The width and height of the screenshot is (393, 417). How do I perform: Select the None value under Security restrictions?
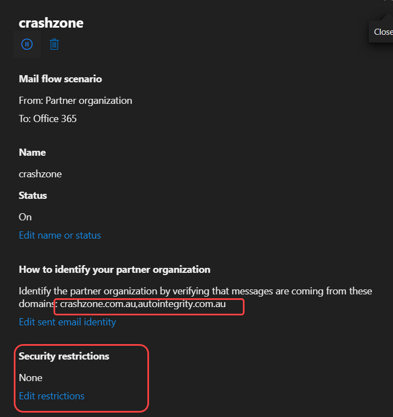30,378
